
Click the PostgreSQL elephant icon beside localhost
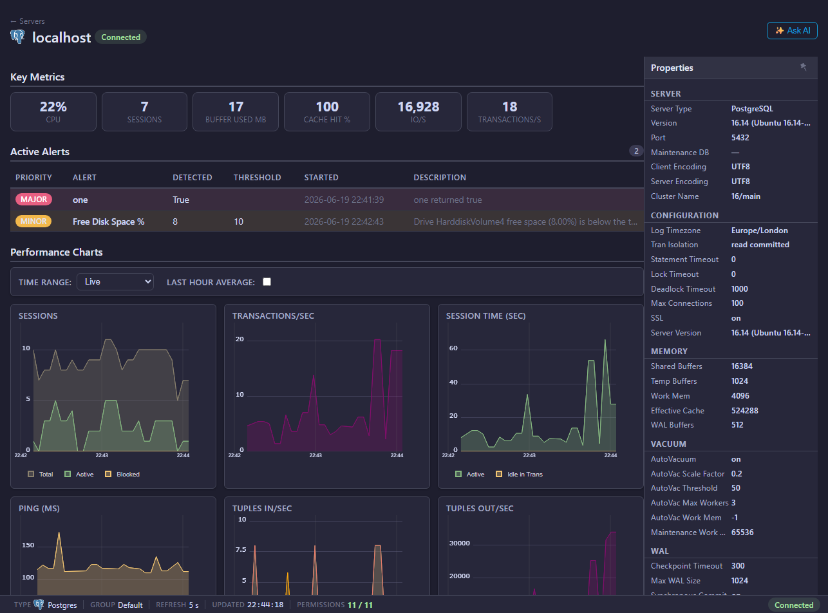pyautogui.click(x=18, y=37)
